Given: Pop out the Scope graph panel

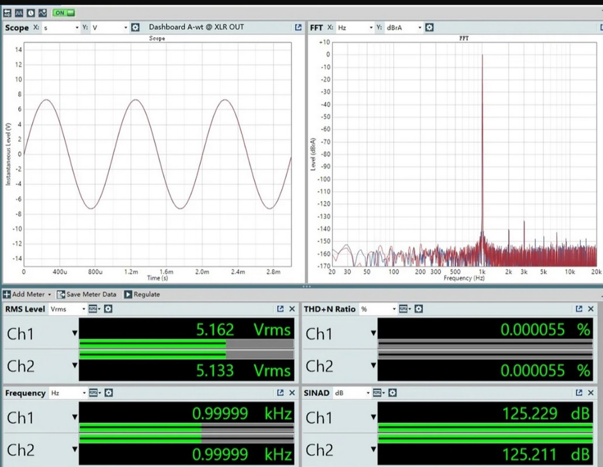Looking at the screenshot, I should click(x=298, y=27).
